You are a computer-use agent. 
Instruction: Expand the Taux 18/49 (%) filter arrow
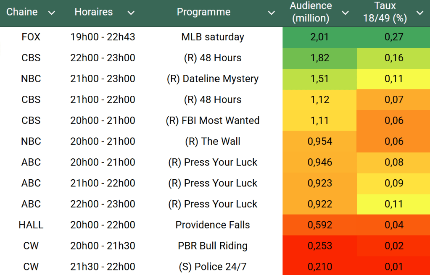(x=419, y=13)
